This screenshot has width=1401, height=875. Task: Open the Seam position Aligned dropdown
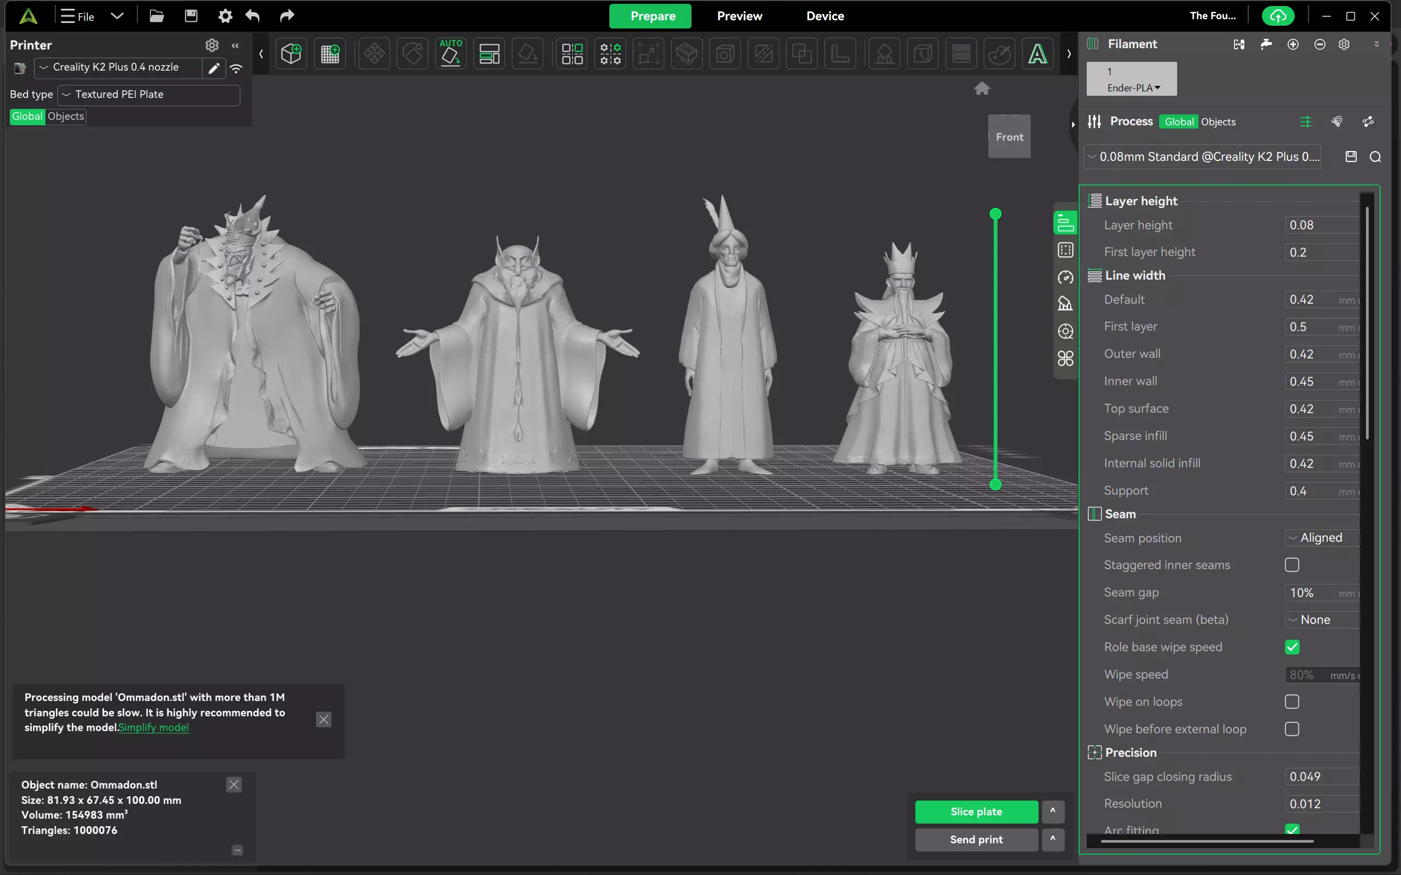click(x=1322, y=537)
